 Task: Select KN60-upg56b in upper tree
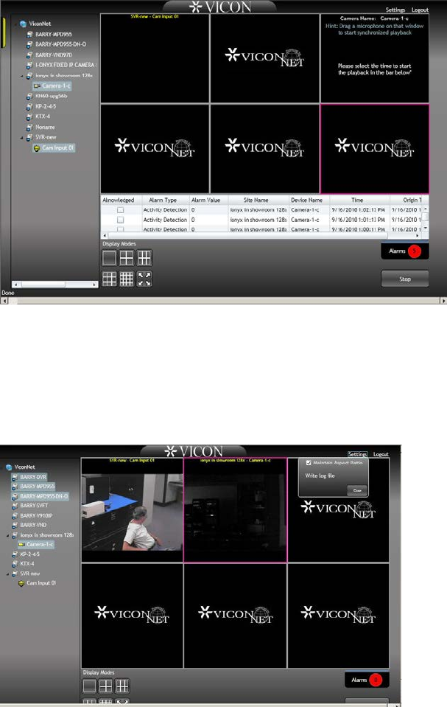coord(51,96)
